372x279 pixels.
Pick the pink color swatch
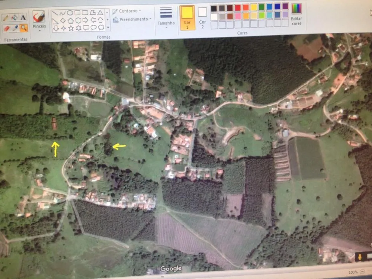238,16
